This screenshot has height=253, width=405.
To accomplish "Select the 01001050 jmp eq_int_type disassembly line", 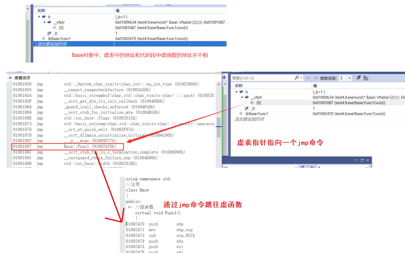I will [106, 84].
